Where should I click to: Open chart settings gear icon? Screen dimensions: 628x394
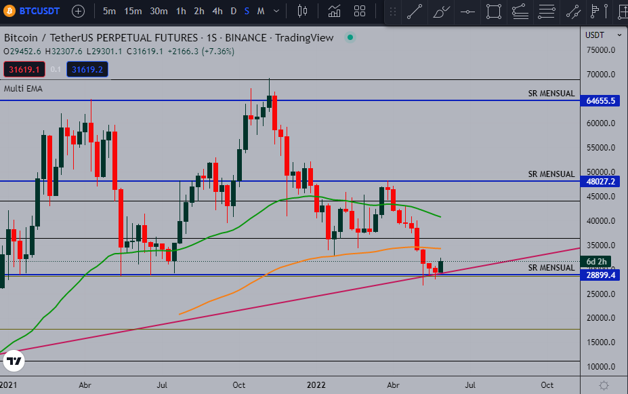pyautogui.click(x=604, y=386)
